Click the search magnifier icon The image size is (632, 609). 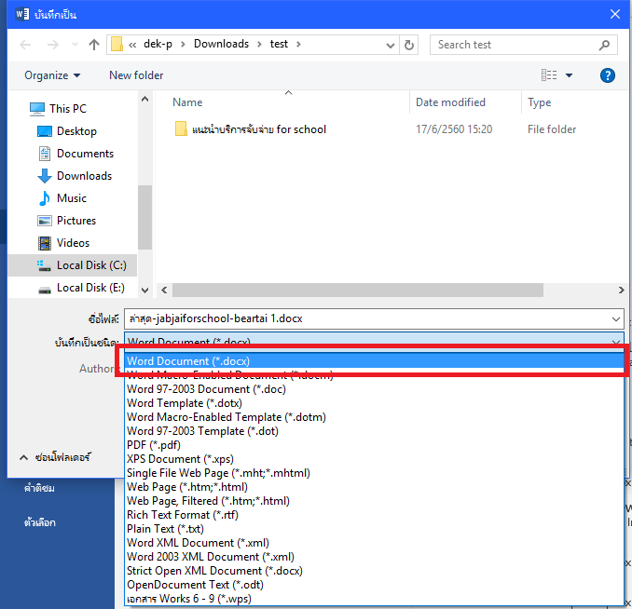point(604,45)
